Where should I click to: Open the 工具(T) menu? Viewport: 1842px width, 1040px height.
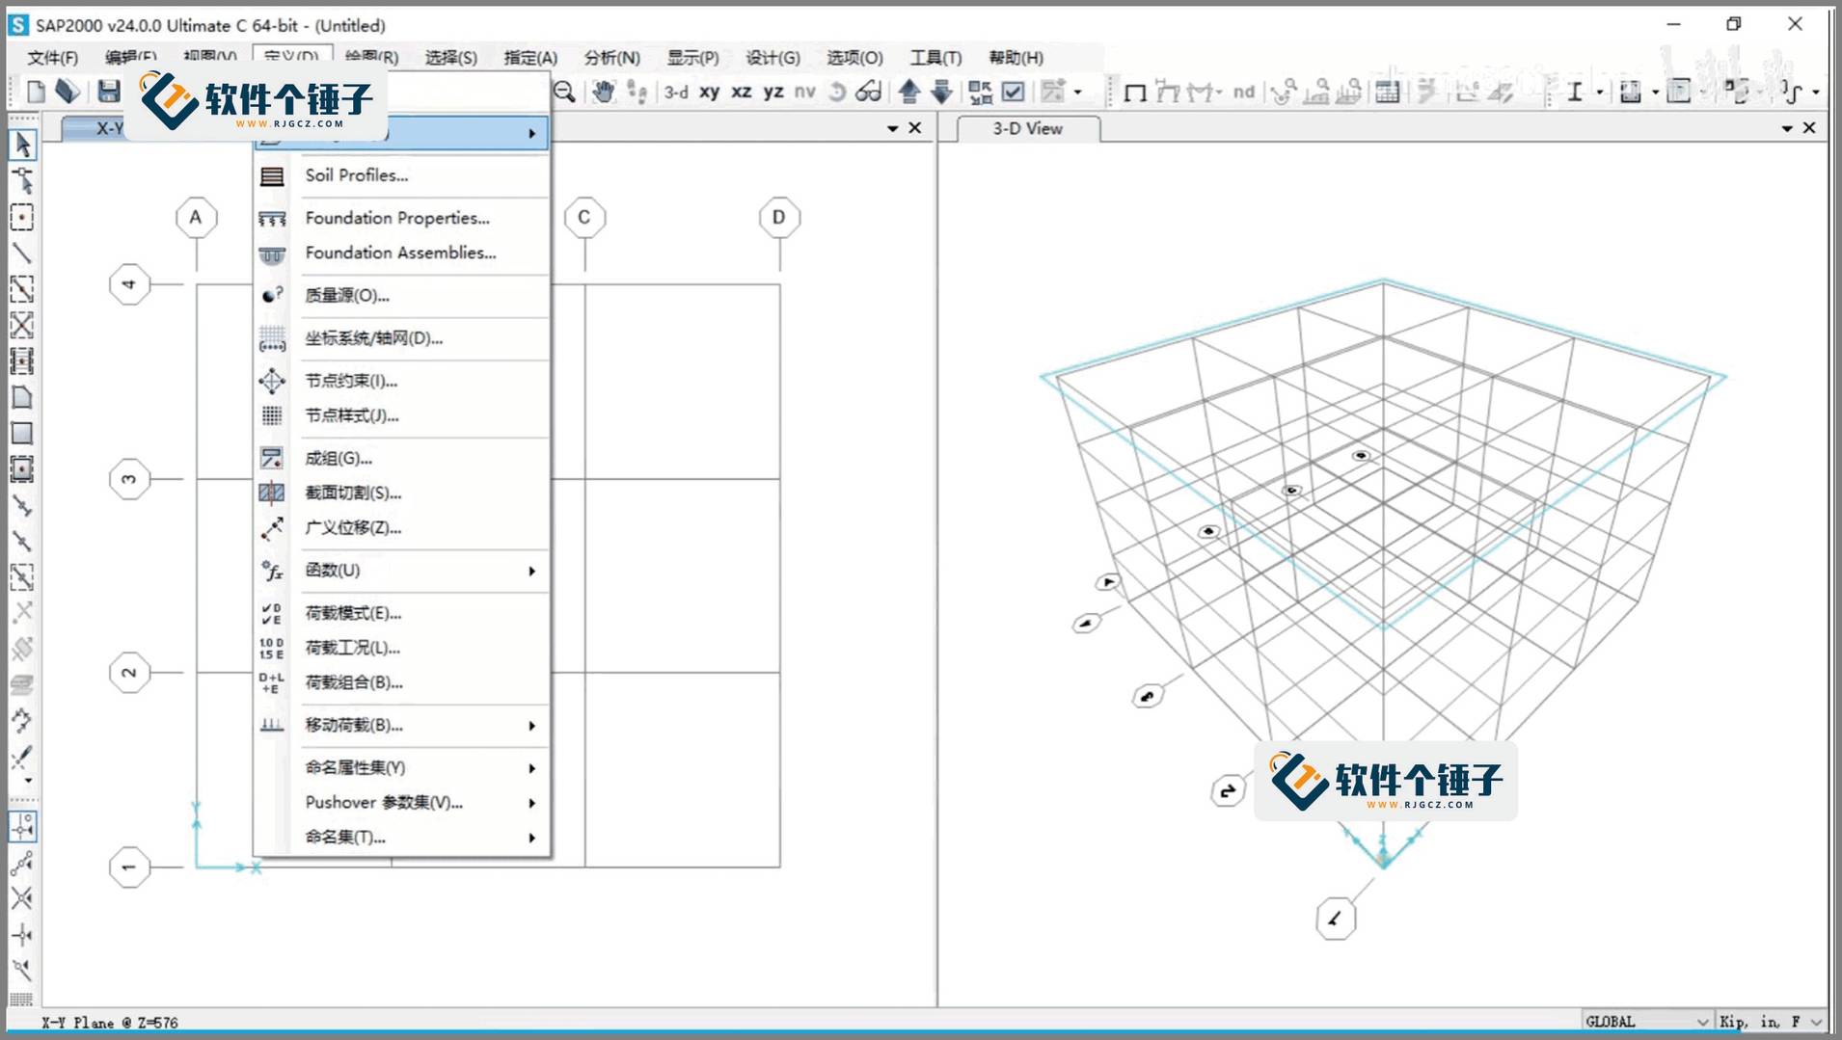[935, 58]
